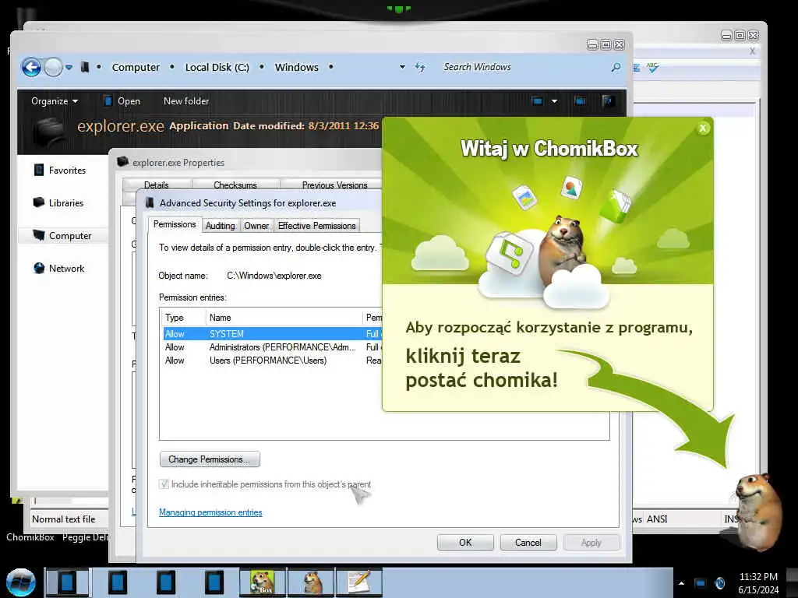This screenshot has width=798, height=598.
Task: Click the taskbar clock showing 11:32 PM
Action: [758, 583]
